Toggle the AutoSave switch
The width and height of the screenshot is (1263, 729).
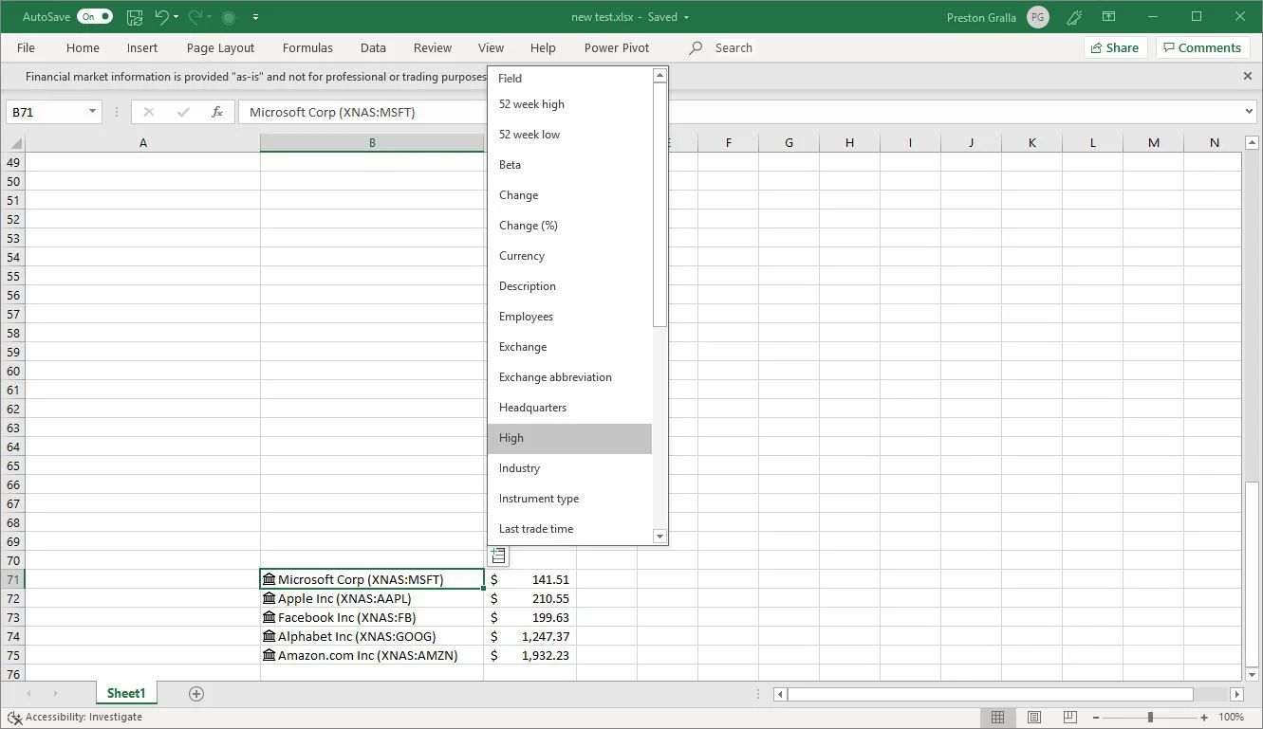pos(94,17)
